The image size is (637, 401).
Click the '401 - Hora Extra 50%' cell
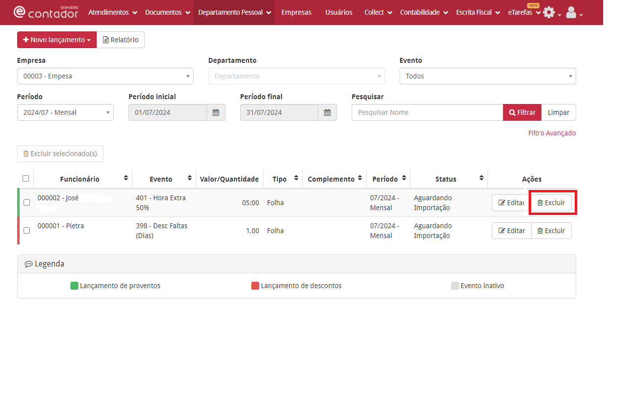click(x=163, y=203)
